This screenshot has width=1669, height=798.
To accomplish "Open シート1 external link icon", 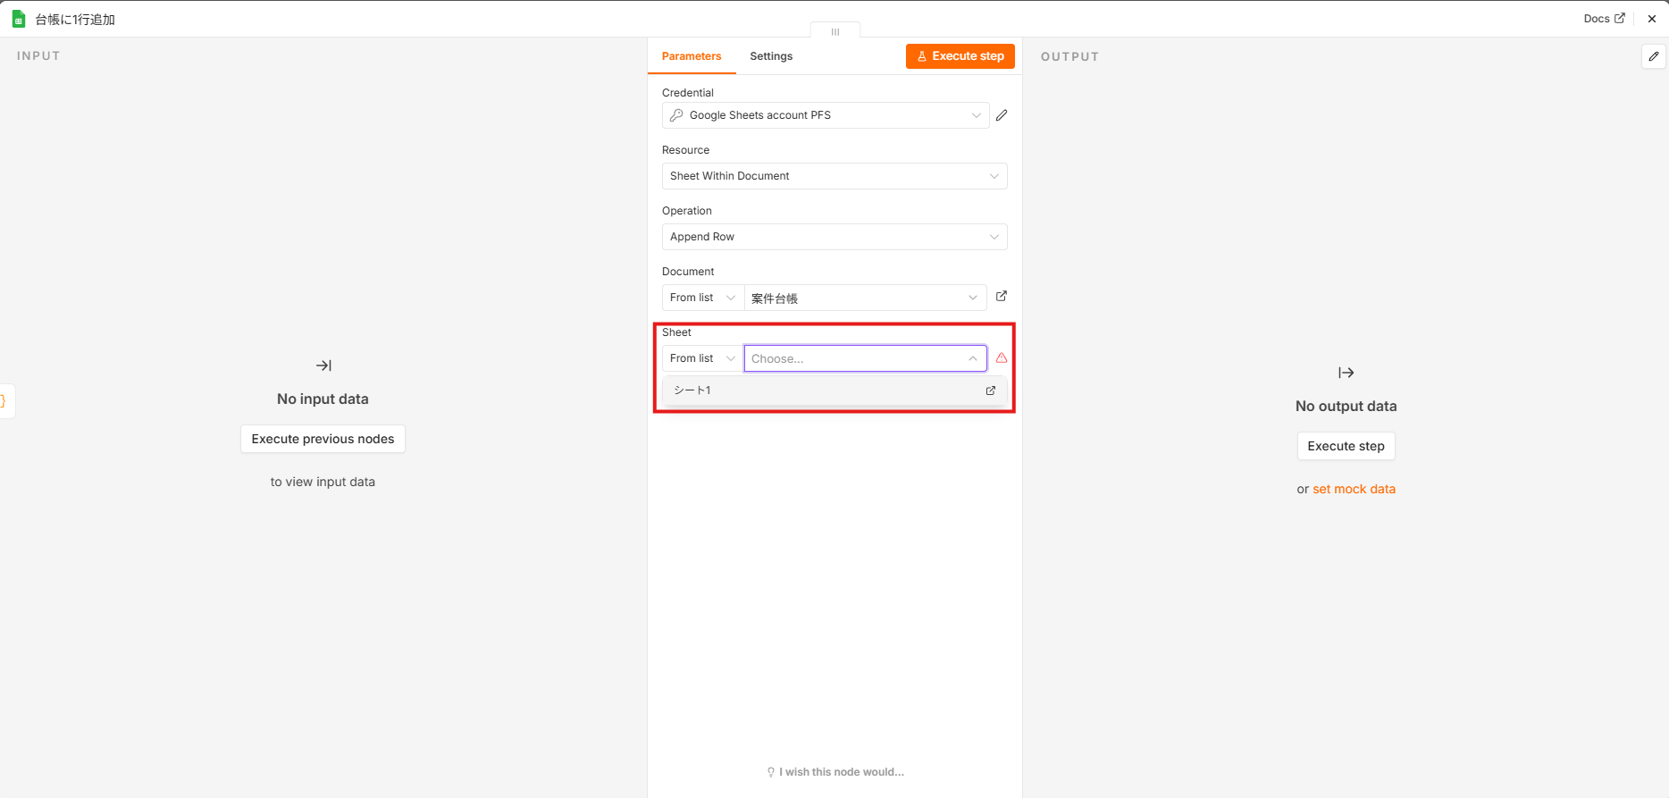I will point(991,391).
